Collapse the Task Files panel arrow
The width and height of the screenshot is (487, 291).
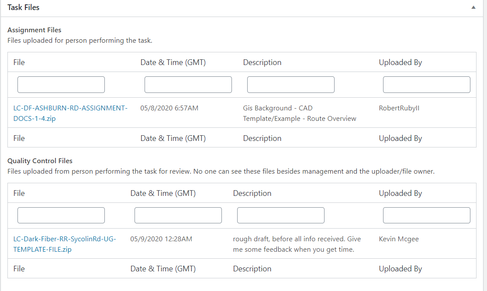[x=473, y=7]
